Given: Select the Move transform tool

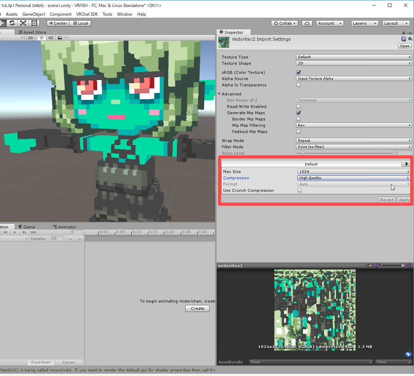Looking at the screenshot, I should point(2,23).
